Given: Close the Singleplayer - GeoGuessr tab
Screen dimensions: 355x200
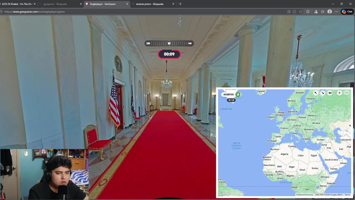Looking at the screenshot, I should pos(127,4).
